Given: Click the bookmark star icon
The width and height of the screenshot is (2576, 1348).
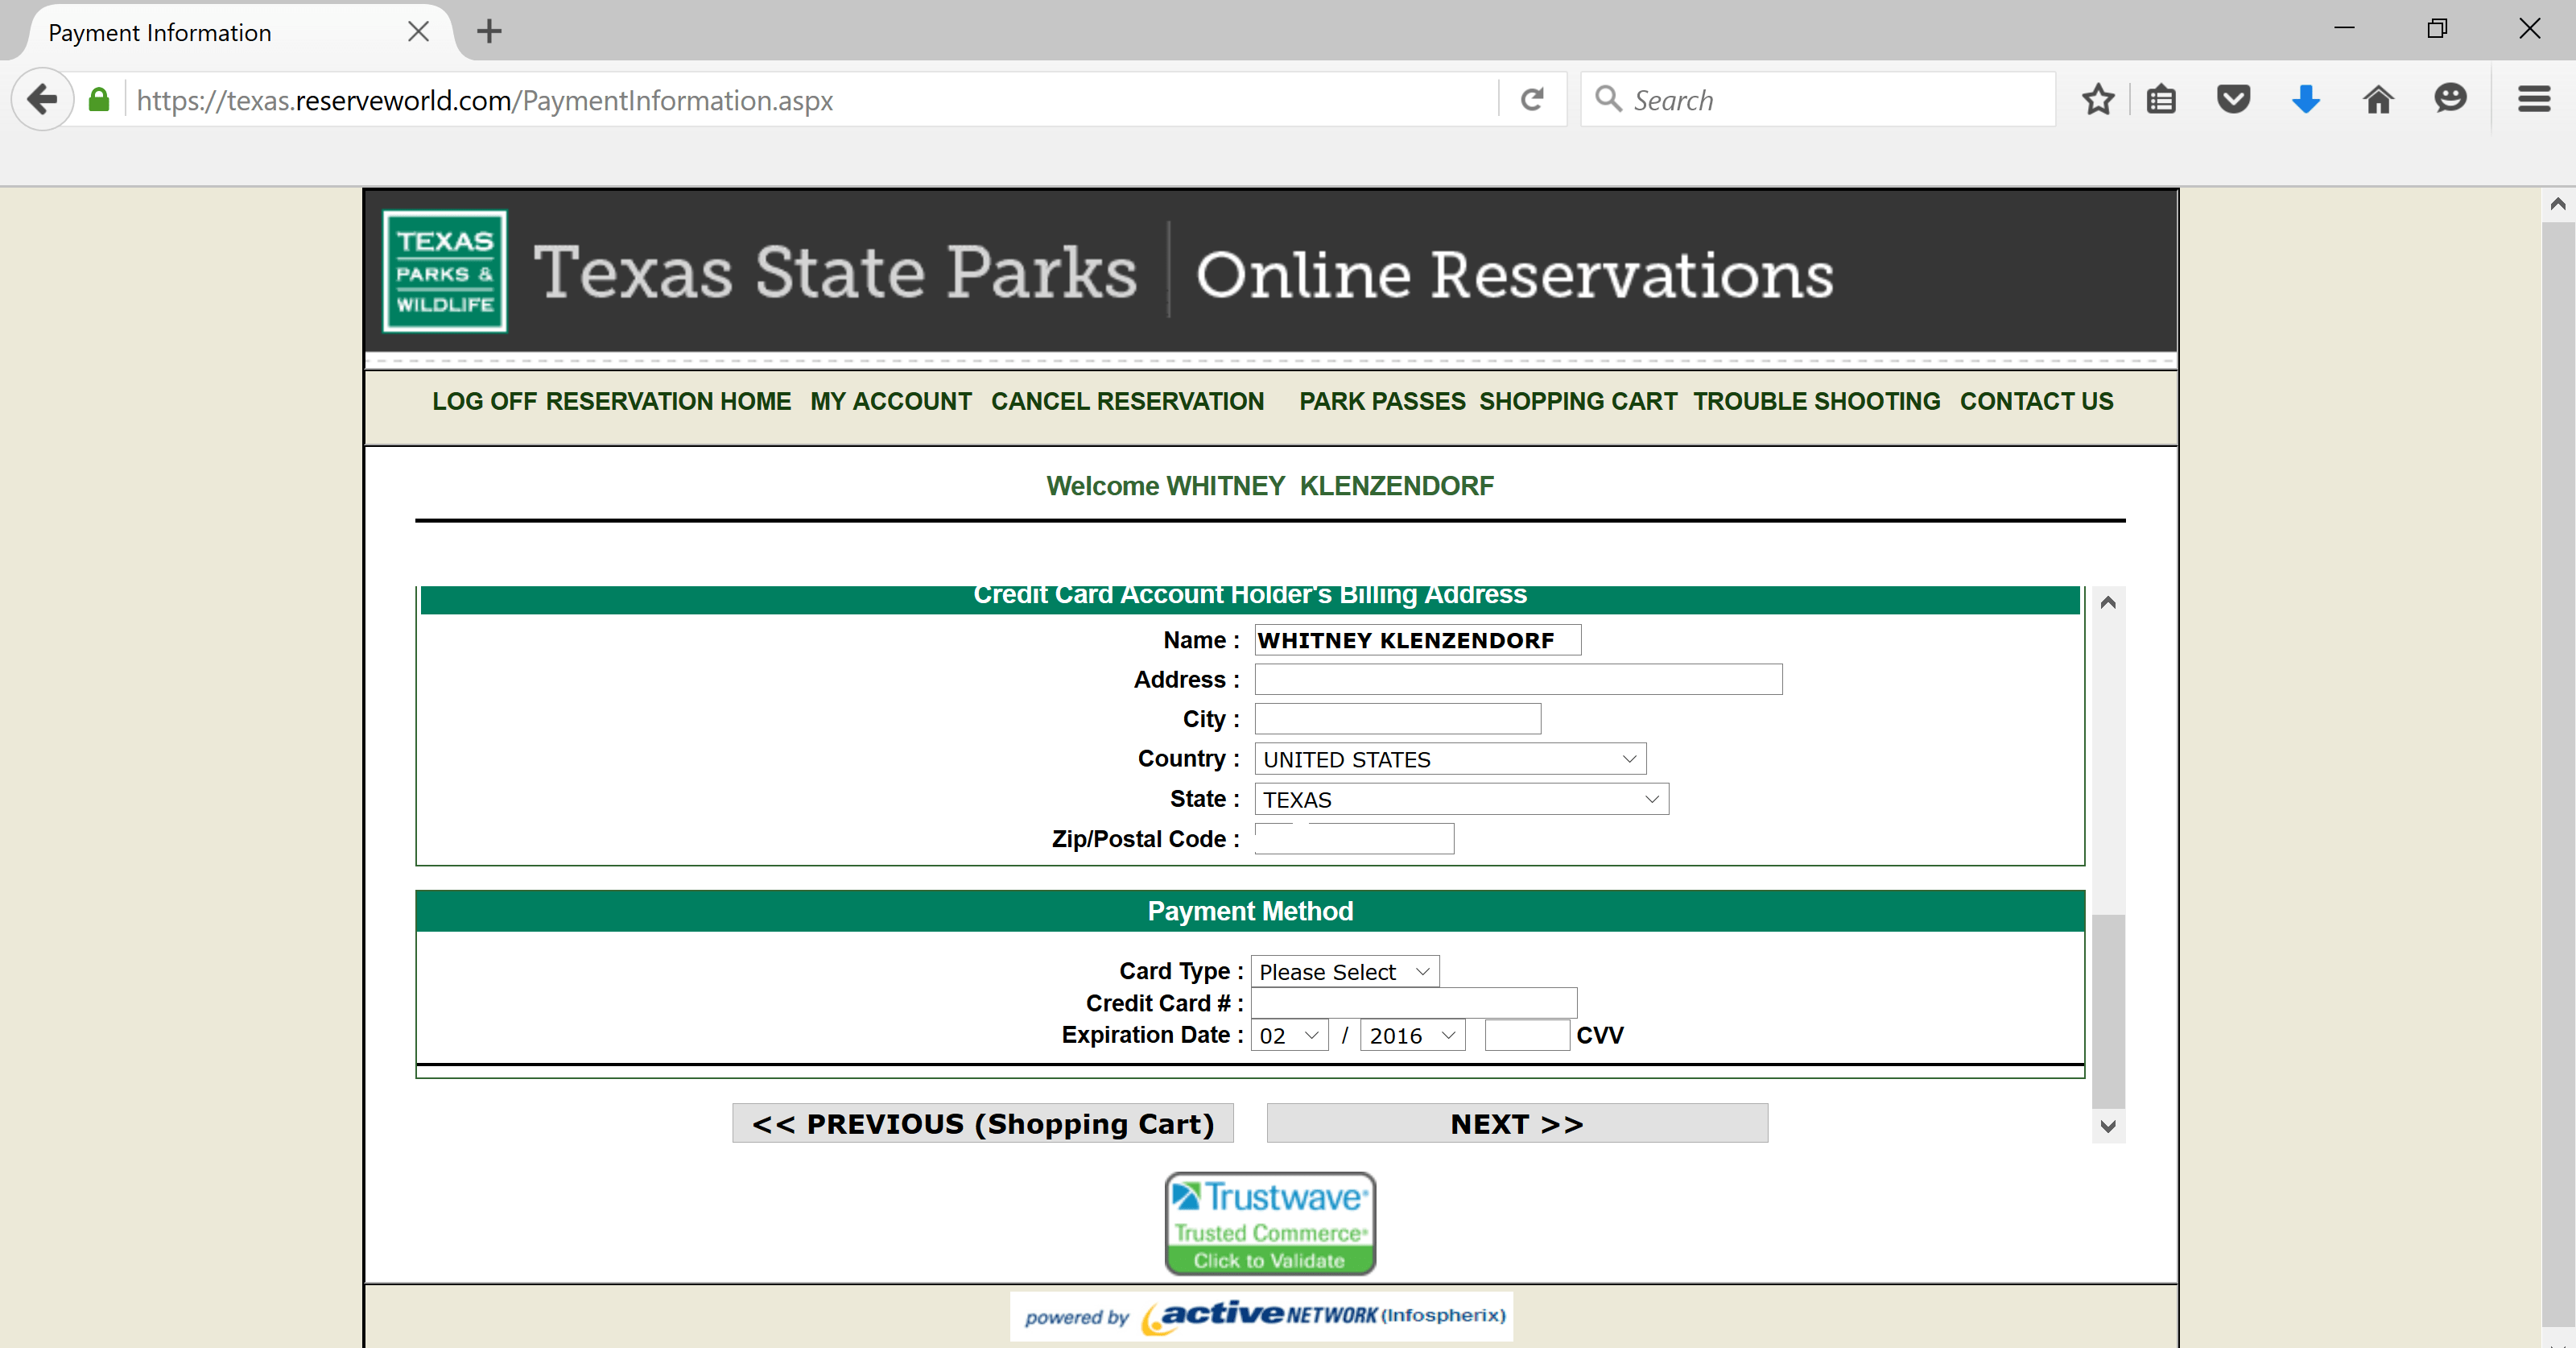Looking at the screenshot, I should coord(2097,99).
